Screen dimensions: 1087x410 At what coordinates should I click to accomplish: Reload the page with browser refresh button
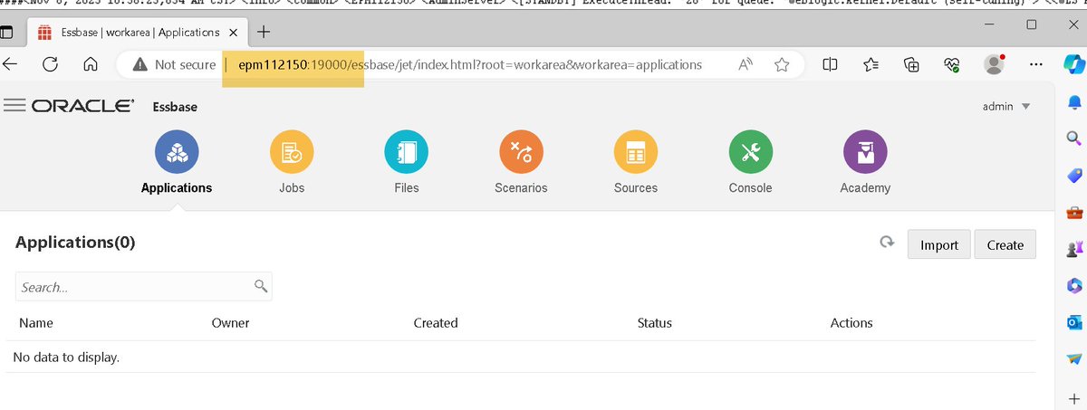click(x=51, y=64)
